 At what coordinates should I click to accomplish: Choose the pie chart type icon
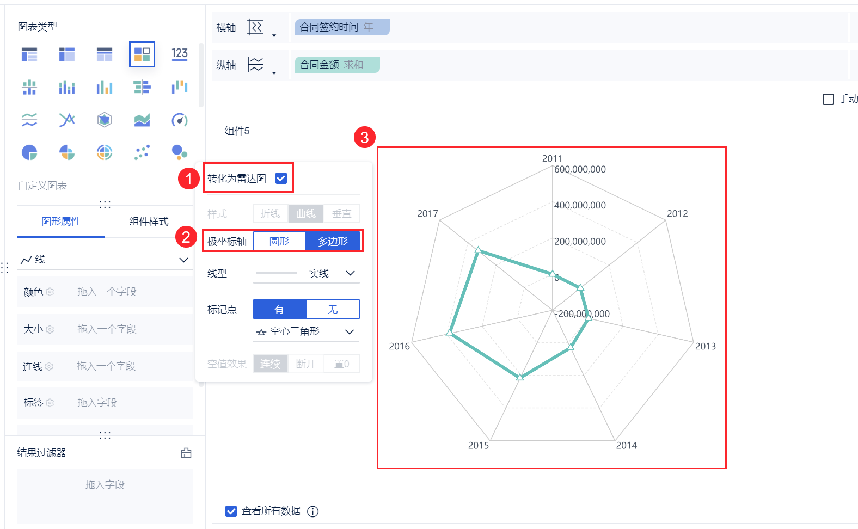point(29,152)
